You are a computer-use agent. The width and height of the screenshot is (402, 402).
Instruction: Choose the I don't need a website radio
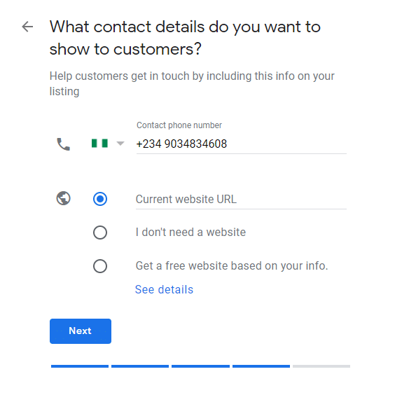point(100,233)
